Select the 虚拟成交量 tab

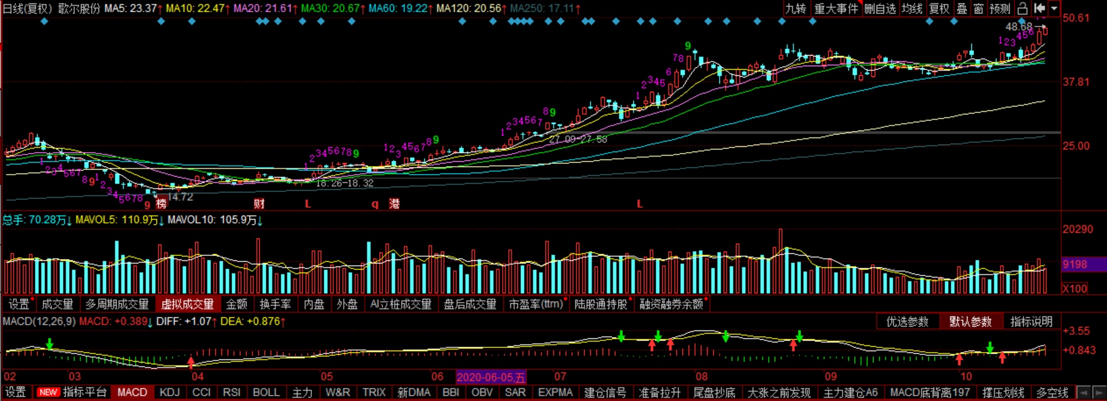pos(187,304)
